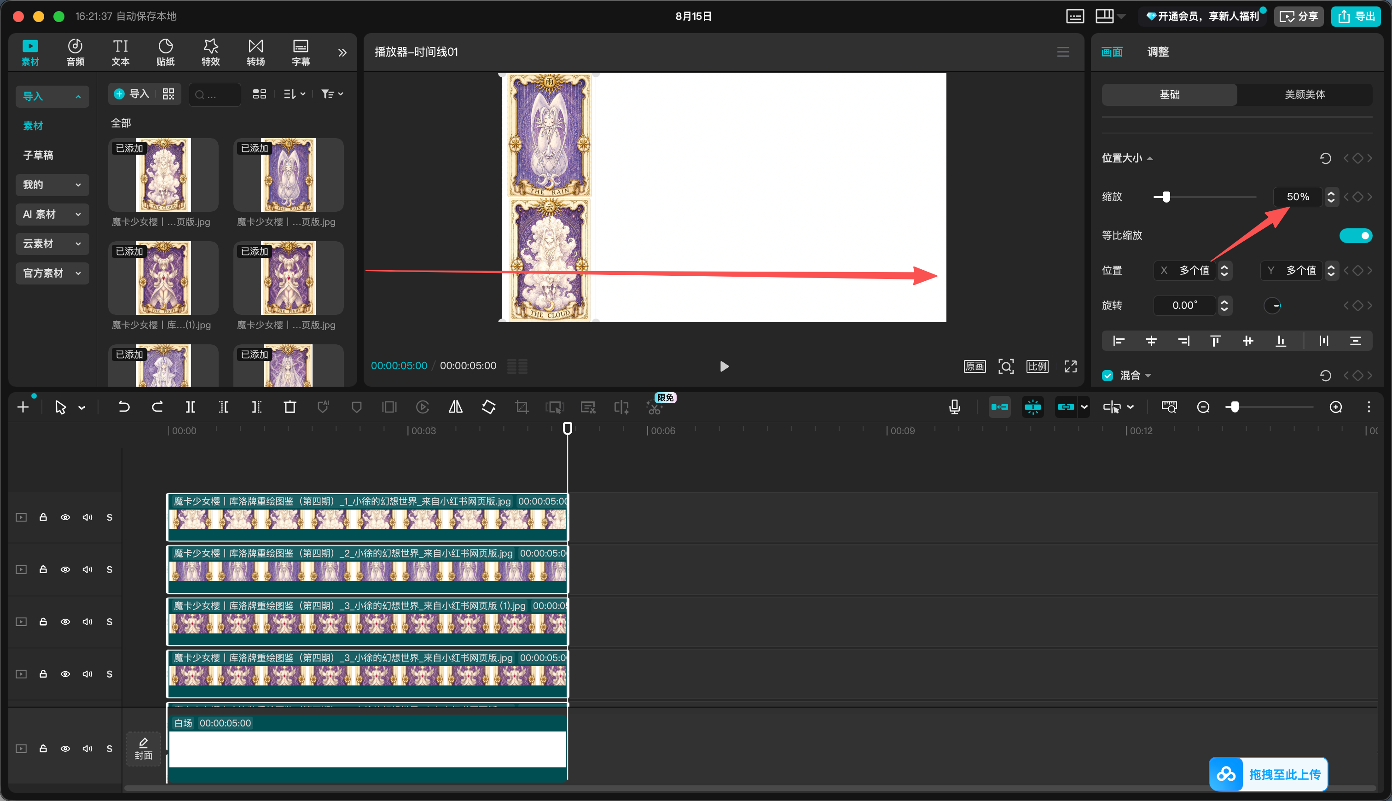Screen dimensions: 1392x801
Task: Switch to the 贴纸 tab
Action: point(166,52)
